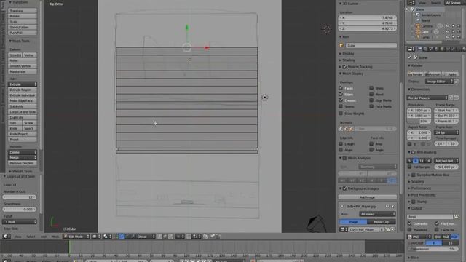The height and width of the screenshot is (262, 466).
Task: Open the PNG file format dropdown
Action: [x=419, y=237]
